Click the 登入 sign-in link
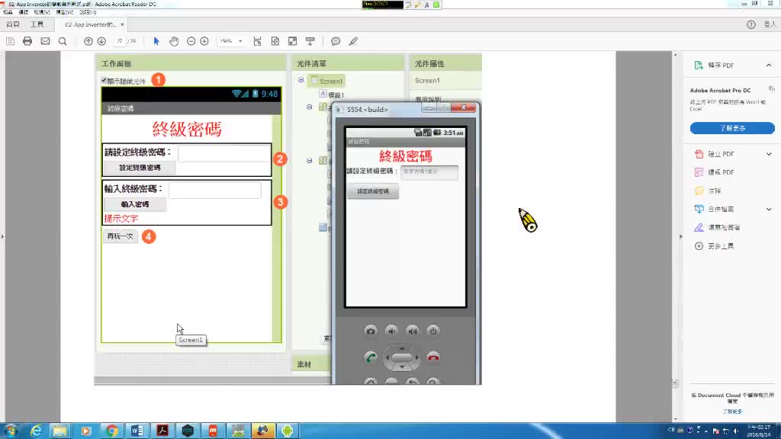Viewport: 781px width, 439px height. 770,24
